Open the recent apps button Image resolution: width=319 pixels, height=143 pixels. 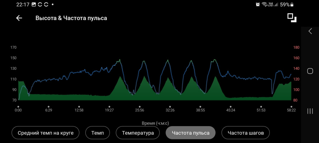[310, 111]
